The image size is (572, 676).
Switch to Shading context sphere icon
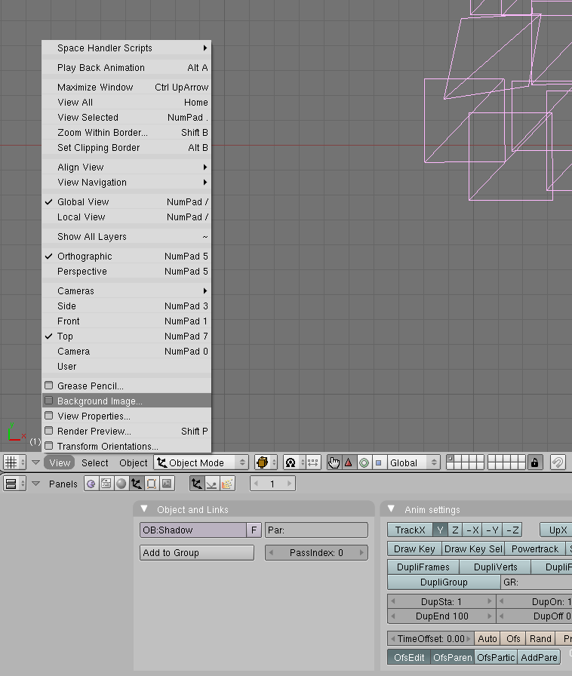(121, 484)
